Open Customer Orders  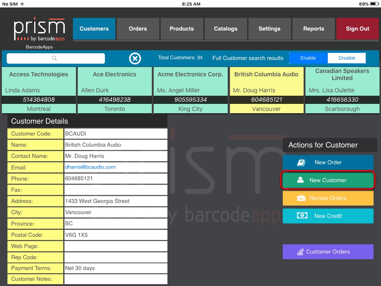(x=328, y=252)
